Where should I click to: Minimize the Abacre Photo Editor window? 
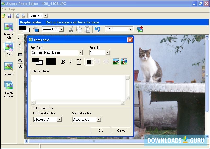tap(194, 4)
